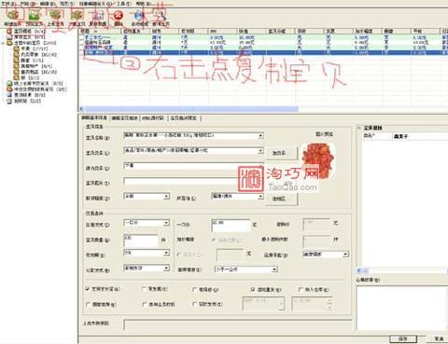
Task: Open the 有效期 (validity period) dropdown
Action: coord(166,254)
